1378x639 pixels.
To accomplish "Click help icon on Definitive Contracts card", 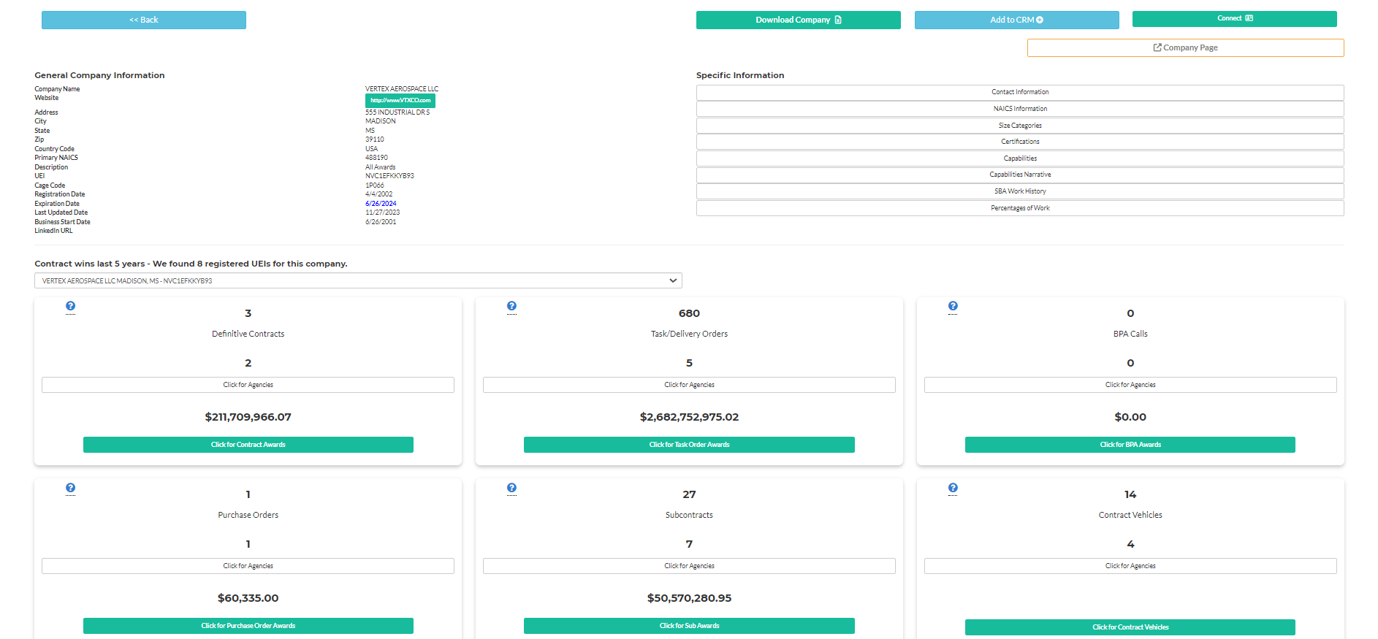I will [x=70, y=306].
